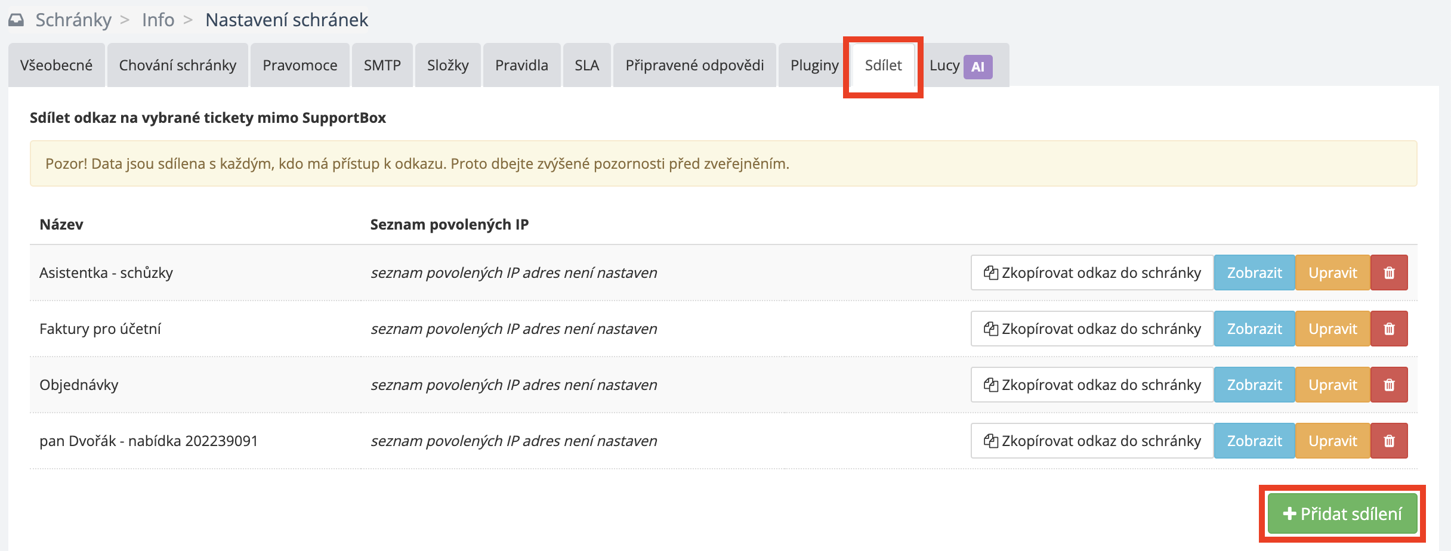Switch to the Všeobecné tab
Viewport: 1451px width, 551px height.
[57, 66]
